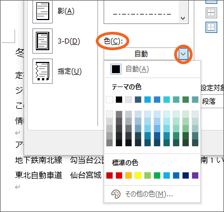
Task: Pick the white theme color swatch
Action: [109, 100]
